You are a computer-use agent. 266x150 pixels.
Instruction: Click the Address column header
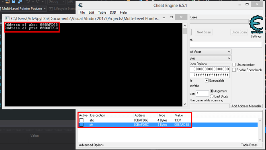pyautogui.click(x=140, y=115)
